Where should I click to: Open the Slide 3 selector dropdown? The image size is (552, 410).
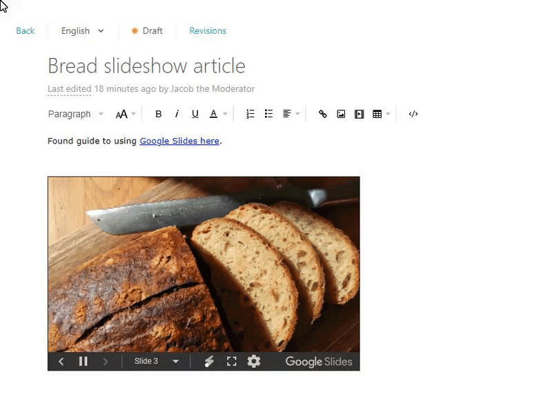tap(157, 362)
